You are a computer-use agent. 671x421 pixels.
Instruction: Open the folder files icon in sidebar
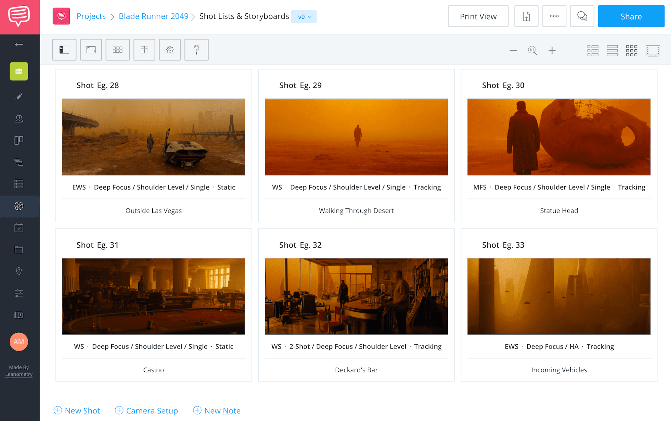pos(19,250)
